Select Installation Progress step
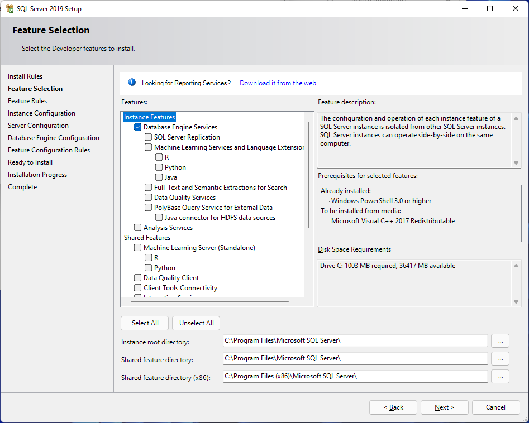 (x=37, y=175)
